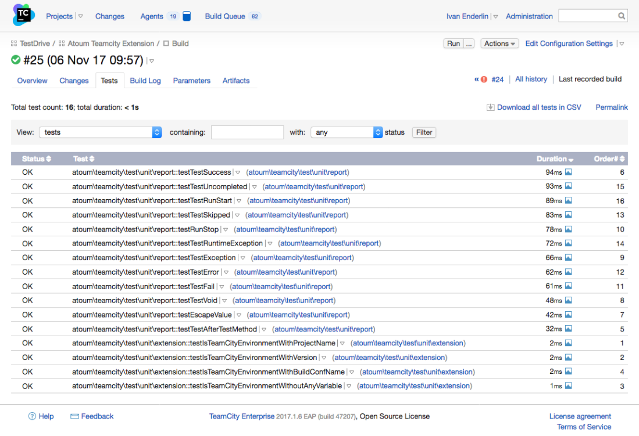Open Atoum Teamcity Extension breadcrumb
This screenshot has width=639, height=436.
[111, 44]
